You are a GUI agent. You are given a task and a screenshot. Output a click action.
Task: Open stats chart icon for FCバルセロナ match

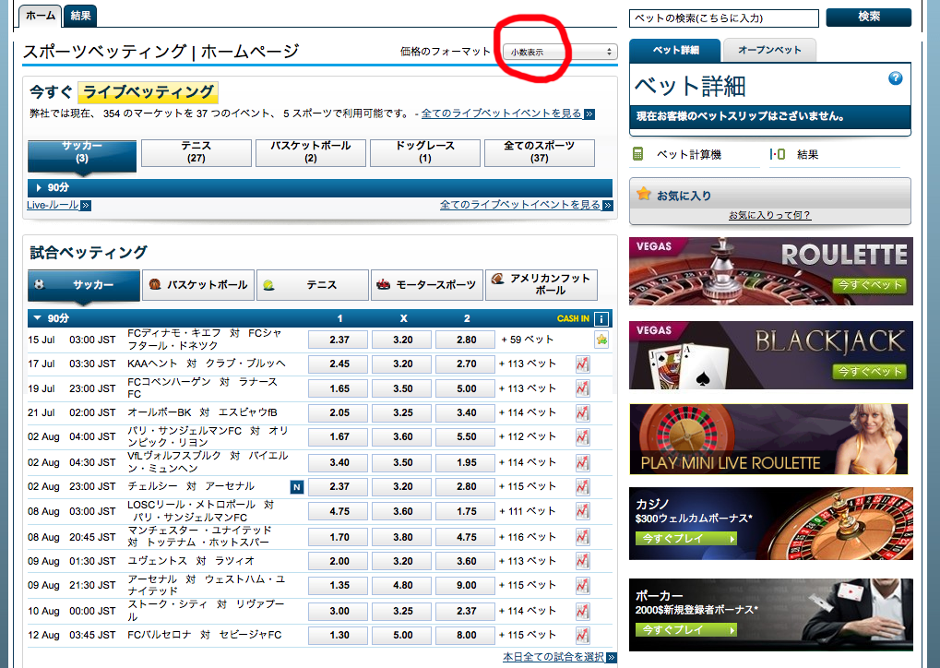pos(582,635)
